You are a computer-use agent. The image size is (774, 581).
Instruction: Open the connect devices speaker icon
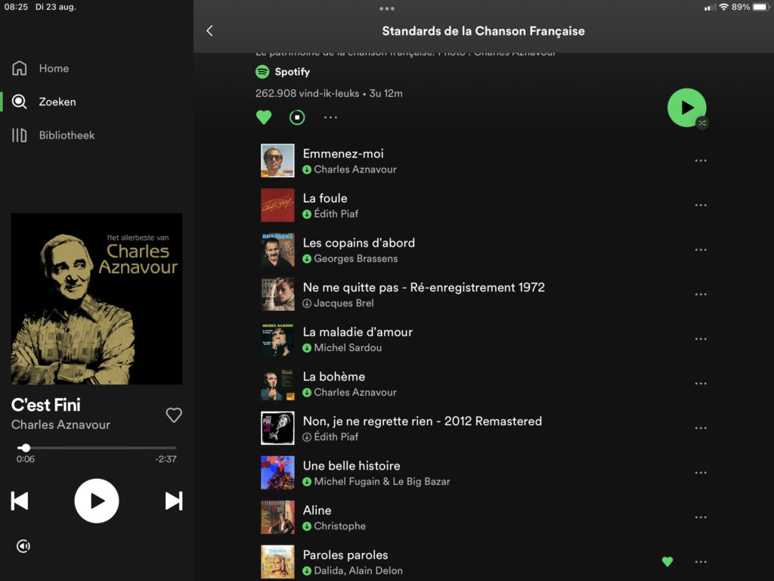[x=23, y=546]
